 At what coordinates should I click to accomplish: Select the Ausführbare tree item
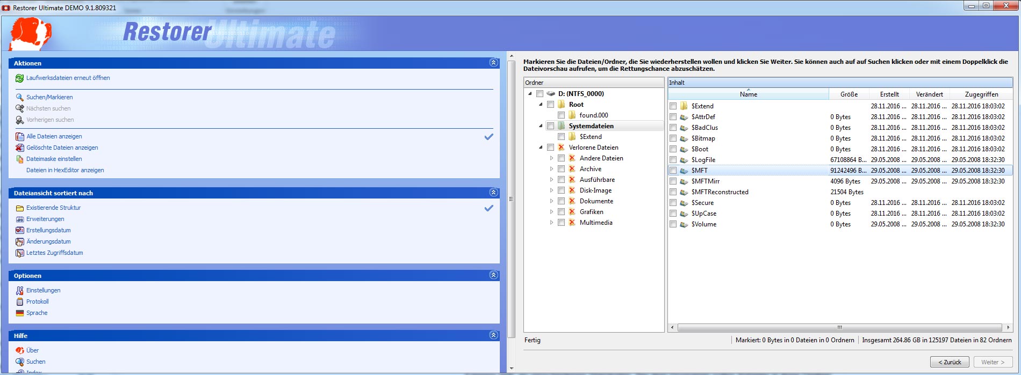coord(597,180)
